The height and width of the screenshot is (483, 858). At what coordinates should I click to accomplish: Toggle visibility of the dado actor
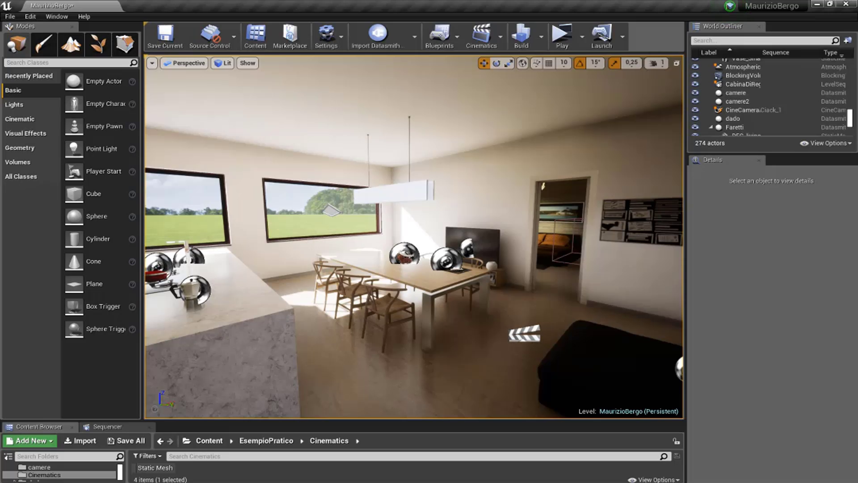point(695,119)
